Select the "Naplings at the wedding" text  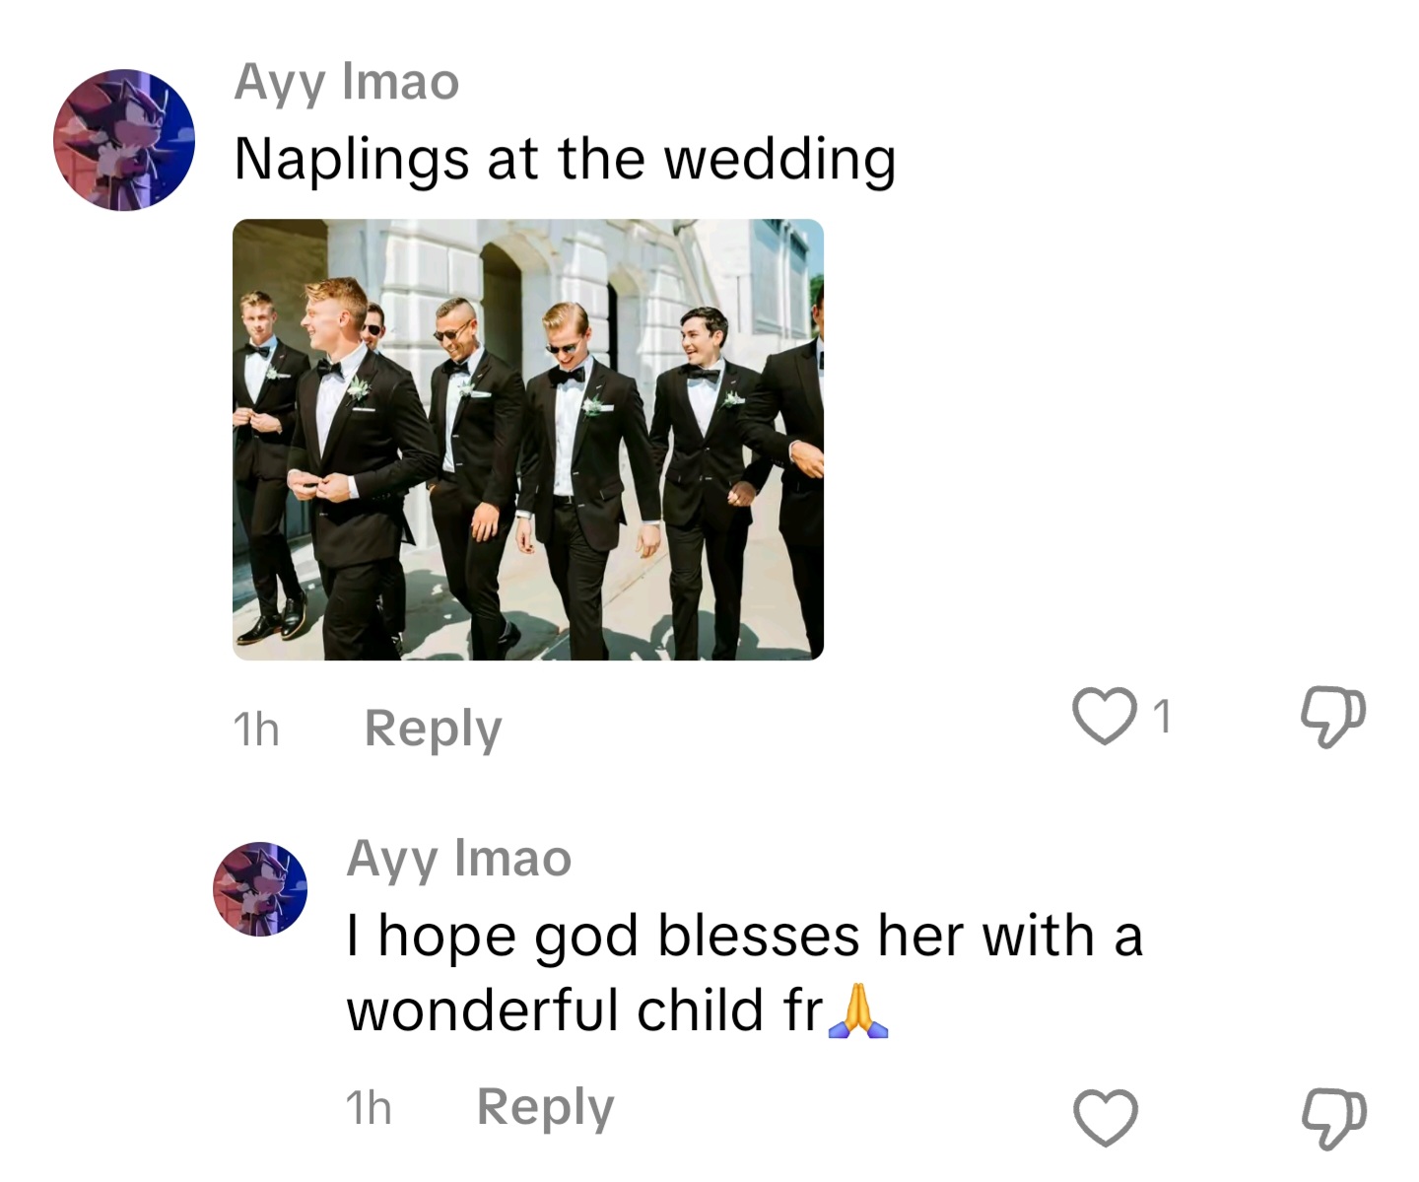(566, 159)
